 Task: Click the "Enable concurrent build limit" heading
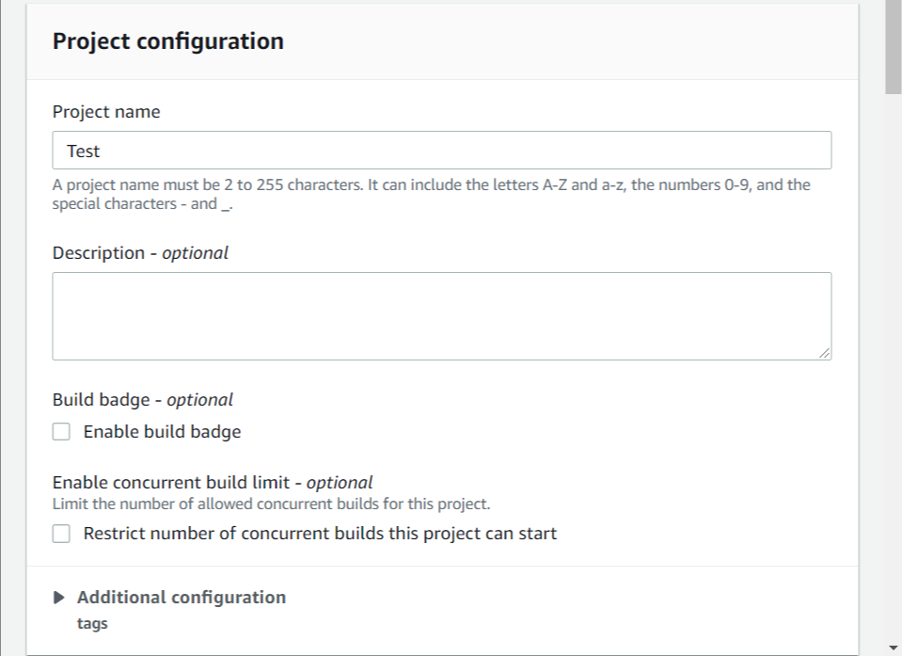pos(212,483)
